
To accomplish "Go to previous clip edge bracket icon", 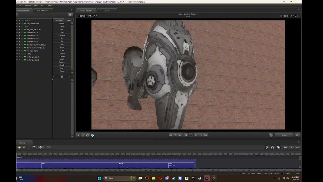I will [x=176, y=135].
